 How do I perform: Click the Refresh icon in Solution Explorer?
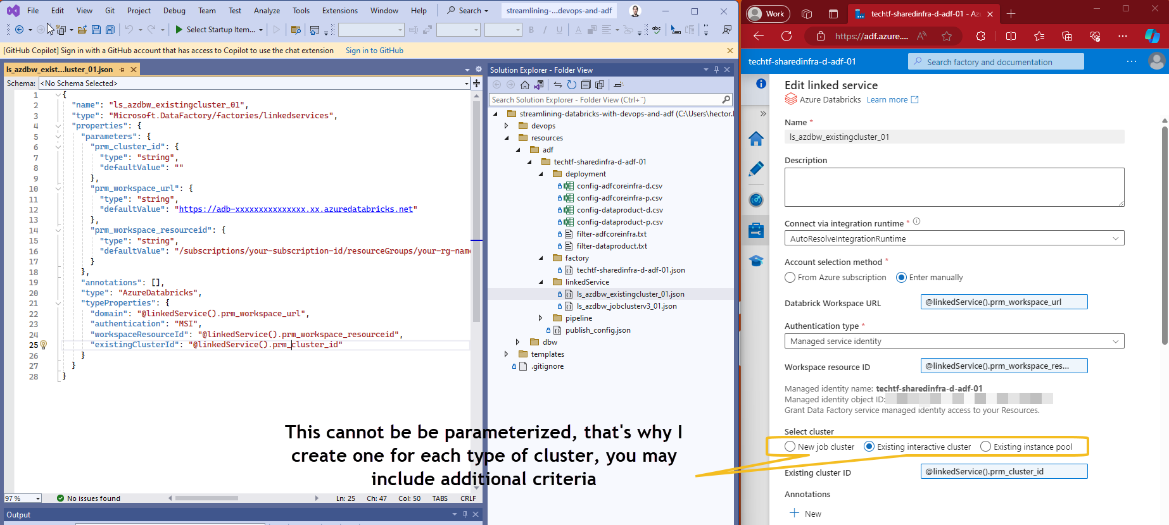(x=571, y=85)
